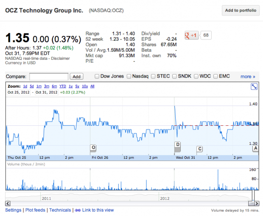Viewport: 263px width, 216px height.
Task: Expand chart to full size icon
Action: 254,86
